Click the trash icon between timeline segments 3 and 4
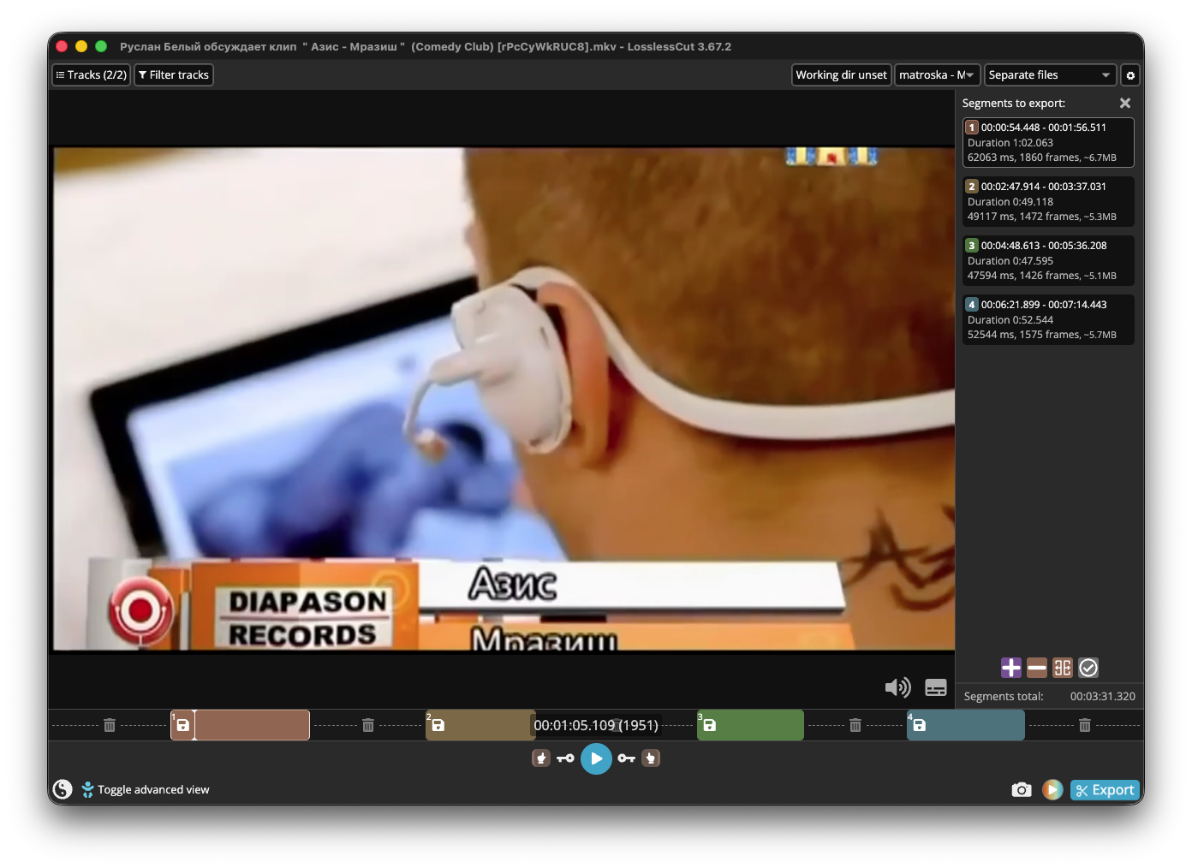 coord(855,725)
